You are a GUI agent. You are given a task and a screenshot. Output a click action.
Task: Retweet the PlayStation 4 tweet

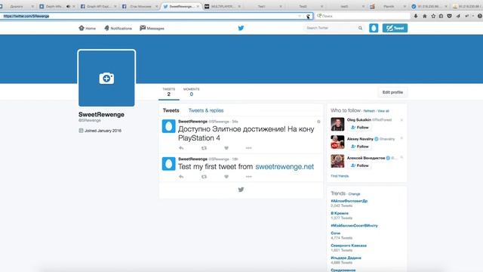[x=204, y=148]
